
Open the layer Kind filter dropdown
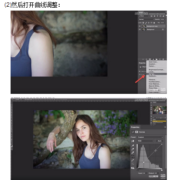point(144,16)
